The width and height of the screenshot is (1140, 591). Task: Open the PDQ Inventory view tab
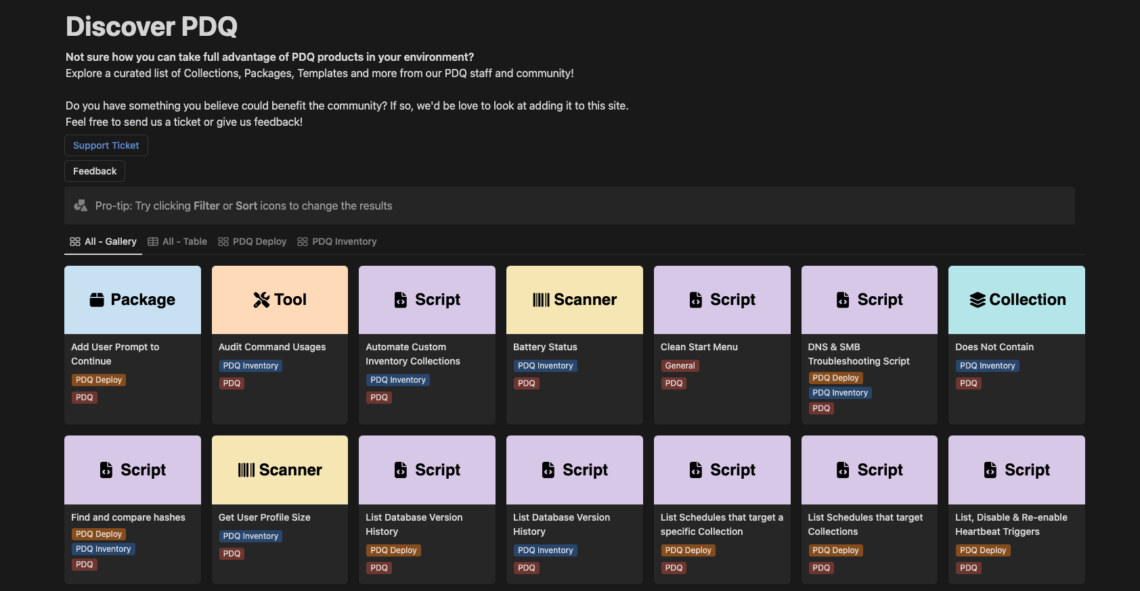[x=337, y=241]
